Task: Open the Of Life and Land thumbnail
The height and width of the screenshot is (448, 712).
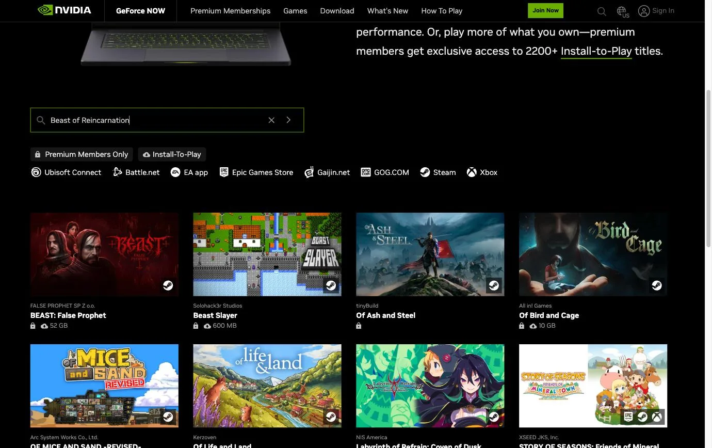Action: [x=267, y=386]
